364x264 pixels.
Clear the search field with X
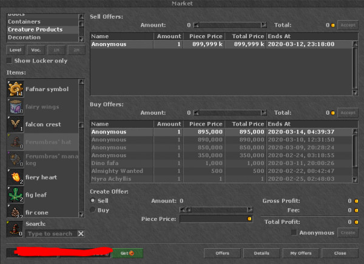tap(81, 234)
